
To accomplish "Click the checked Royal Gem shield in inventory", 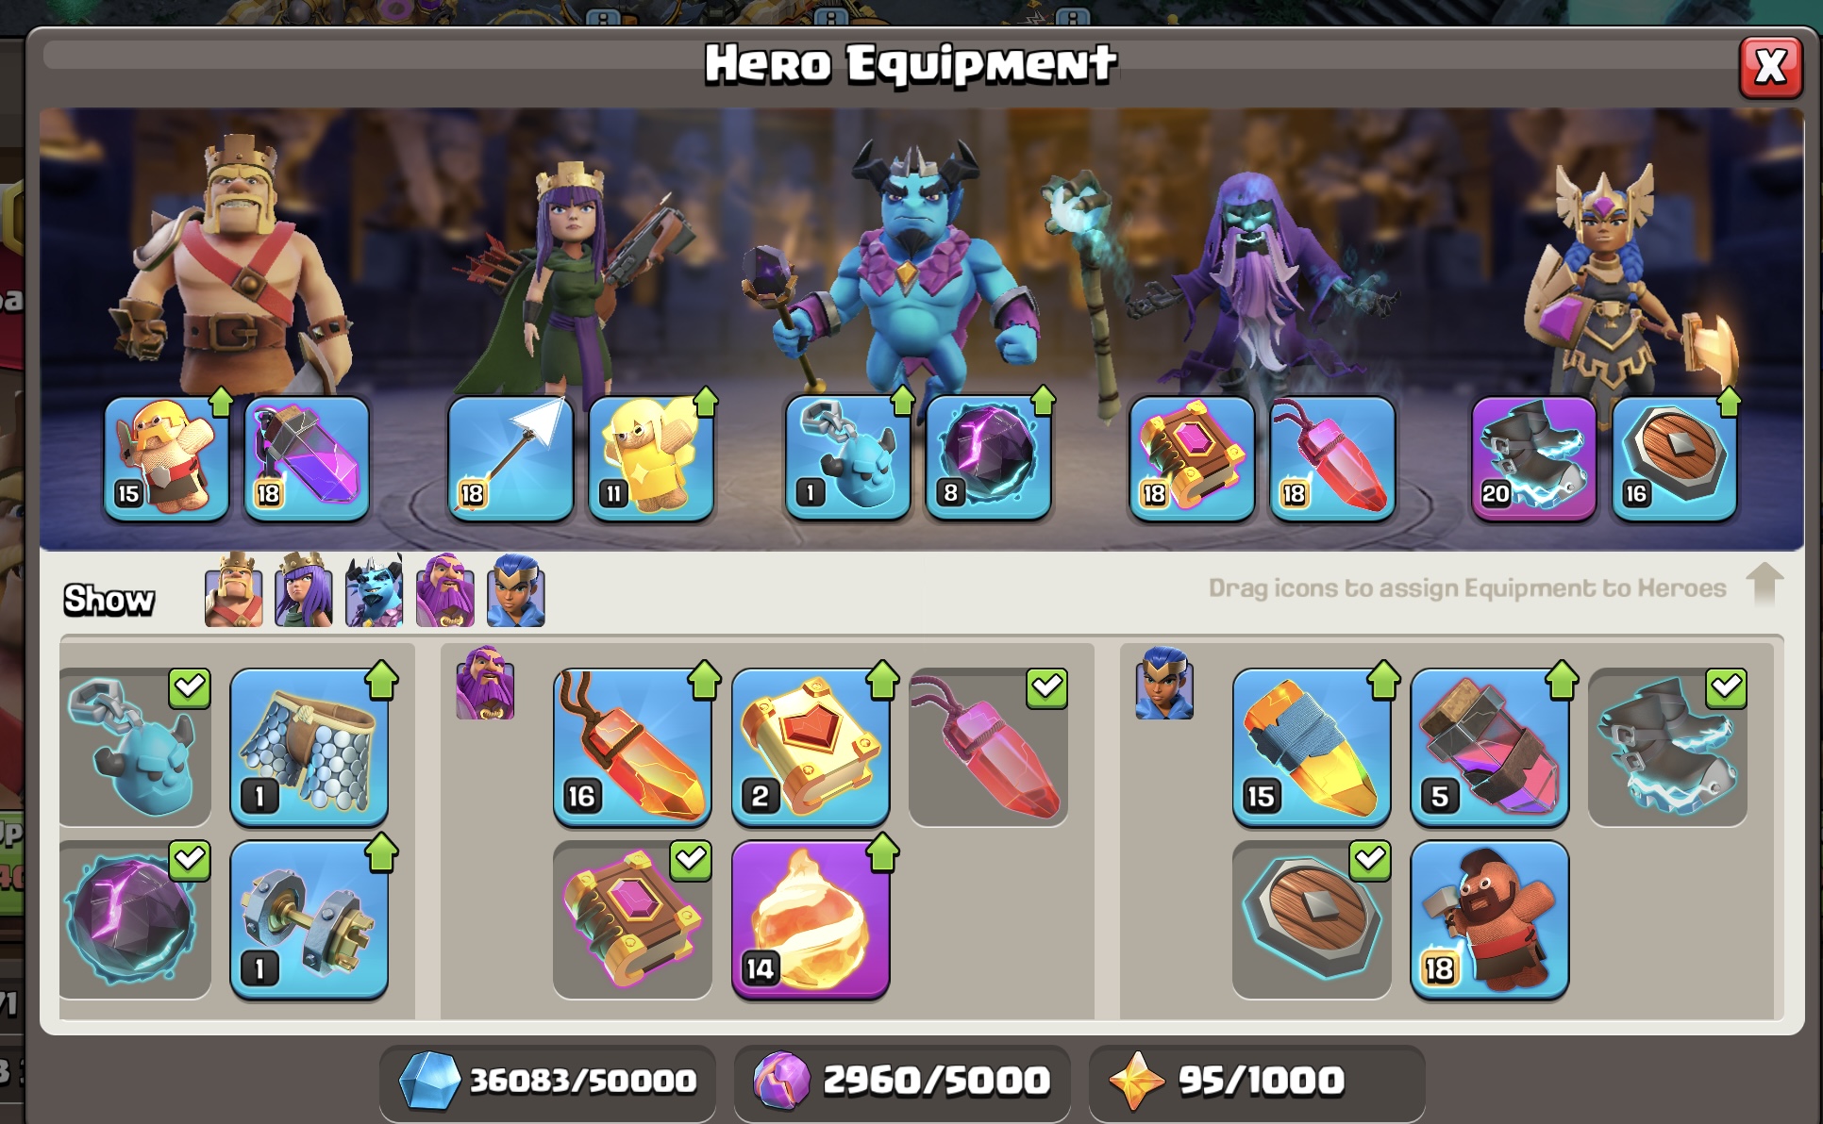I will pos(1312,919).
